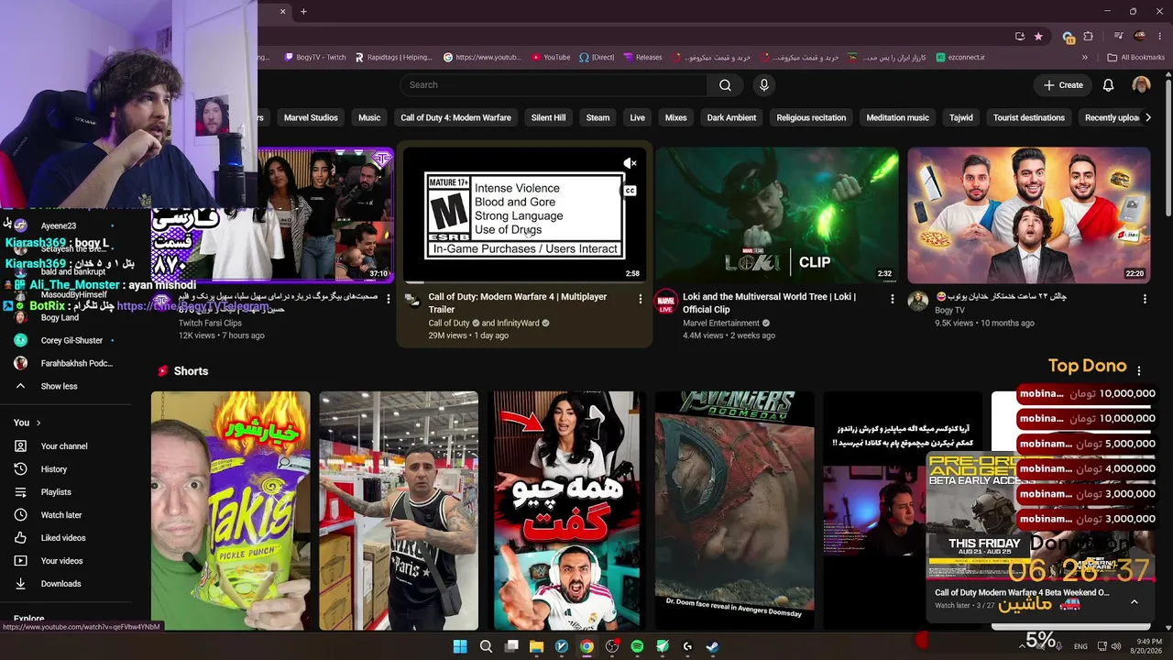
Task: Click the YouTube search magnifier button
Action: pyautogui.click(x=725, y=85)
